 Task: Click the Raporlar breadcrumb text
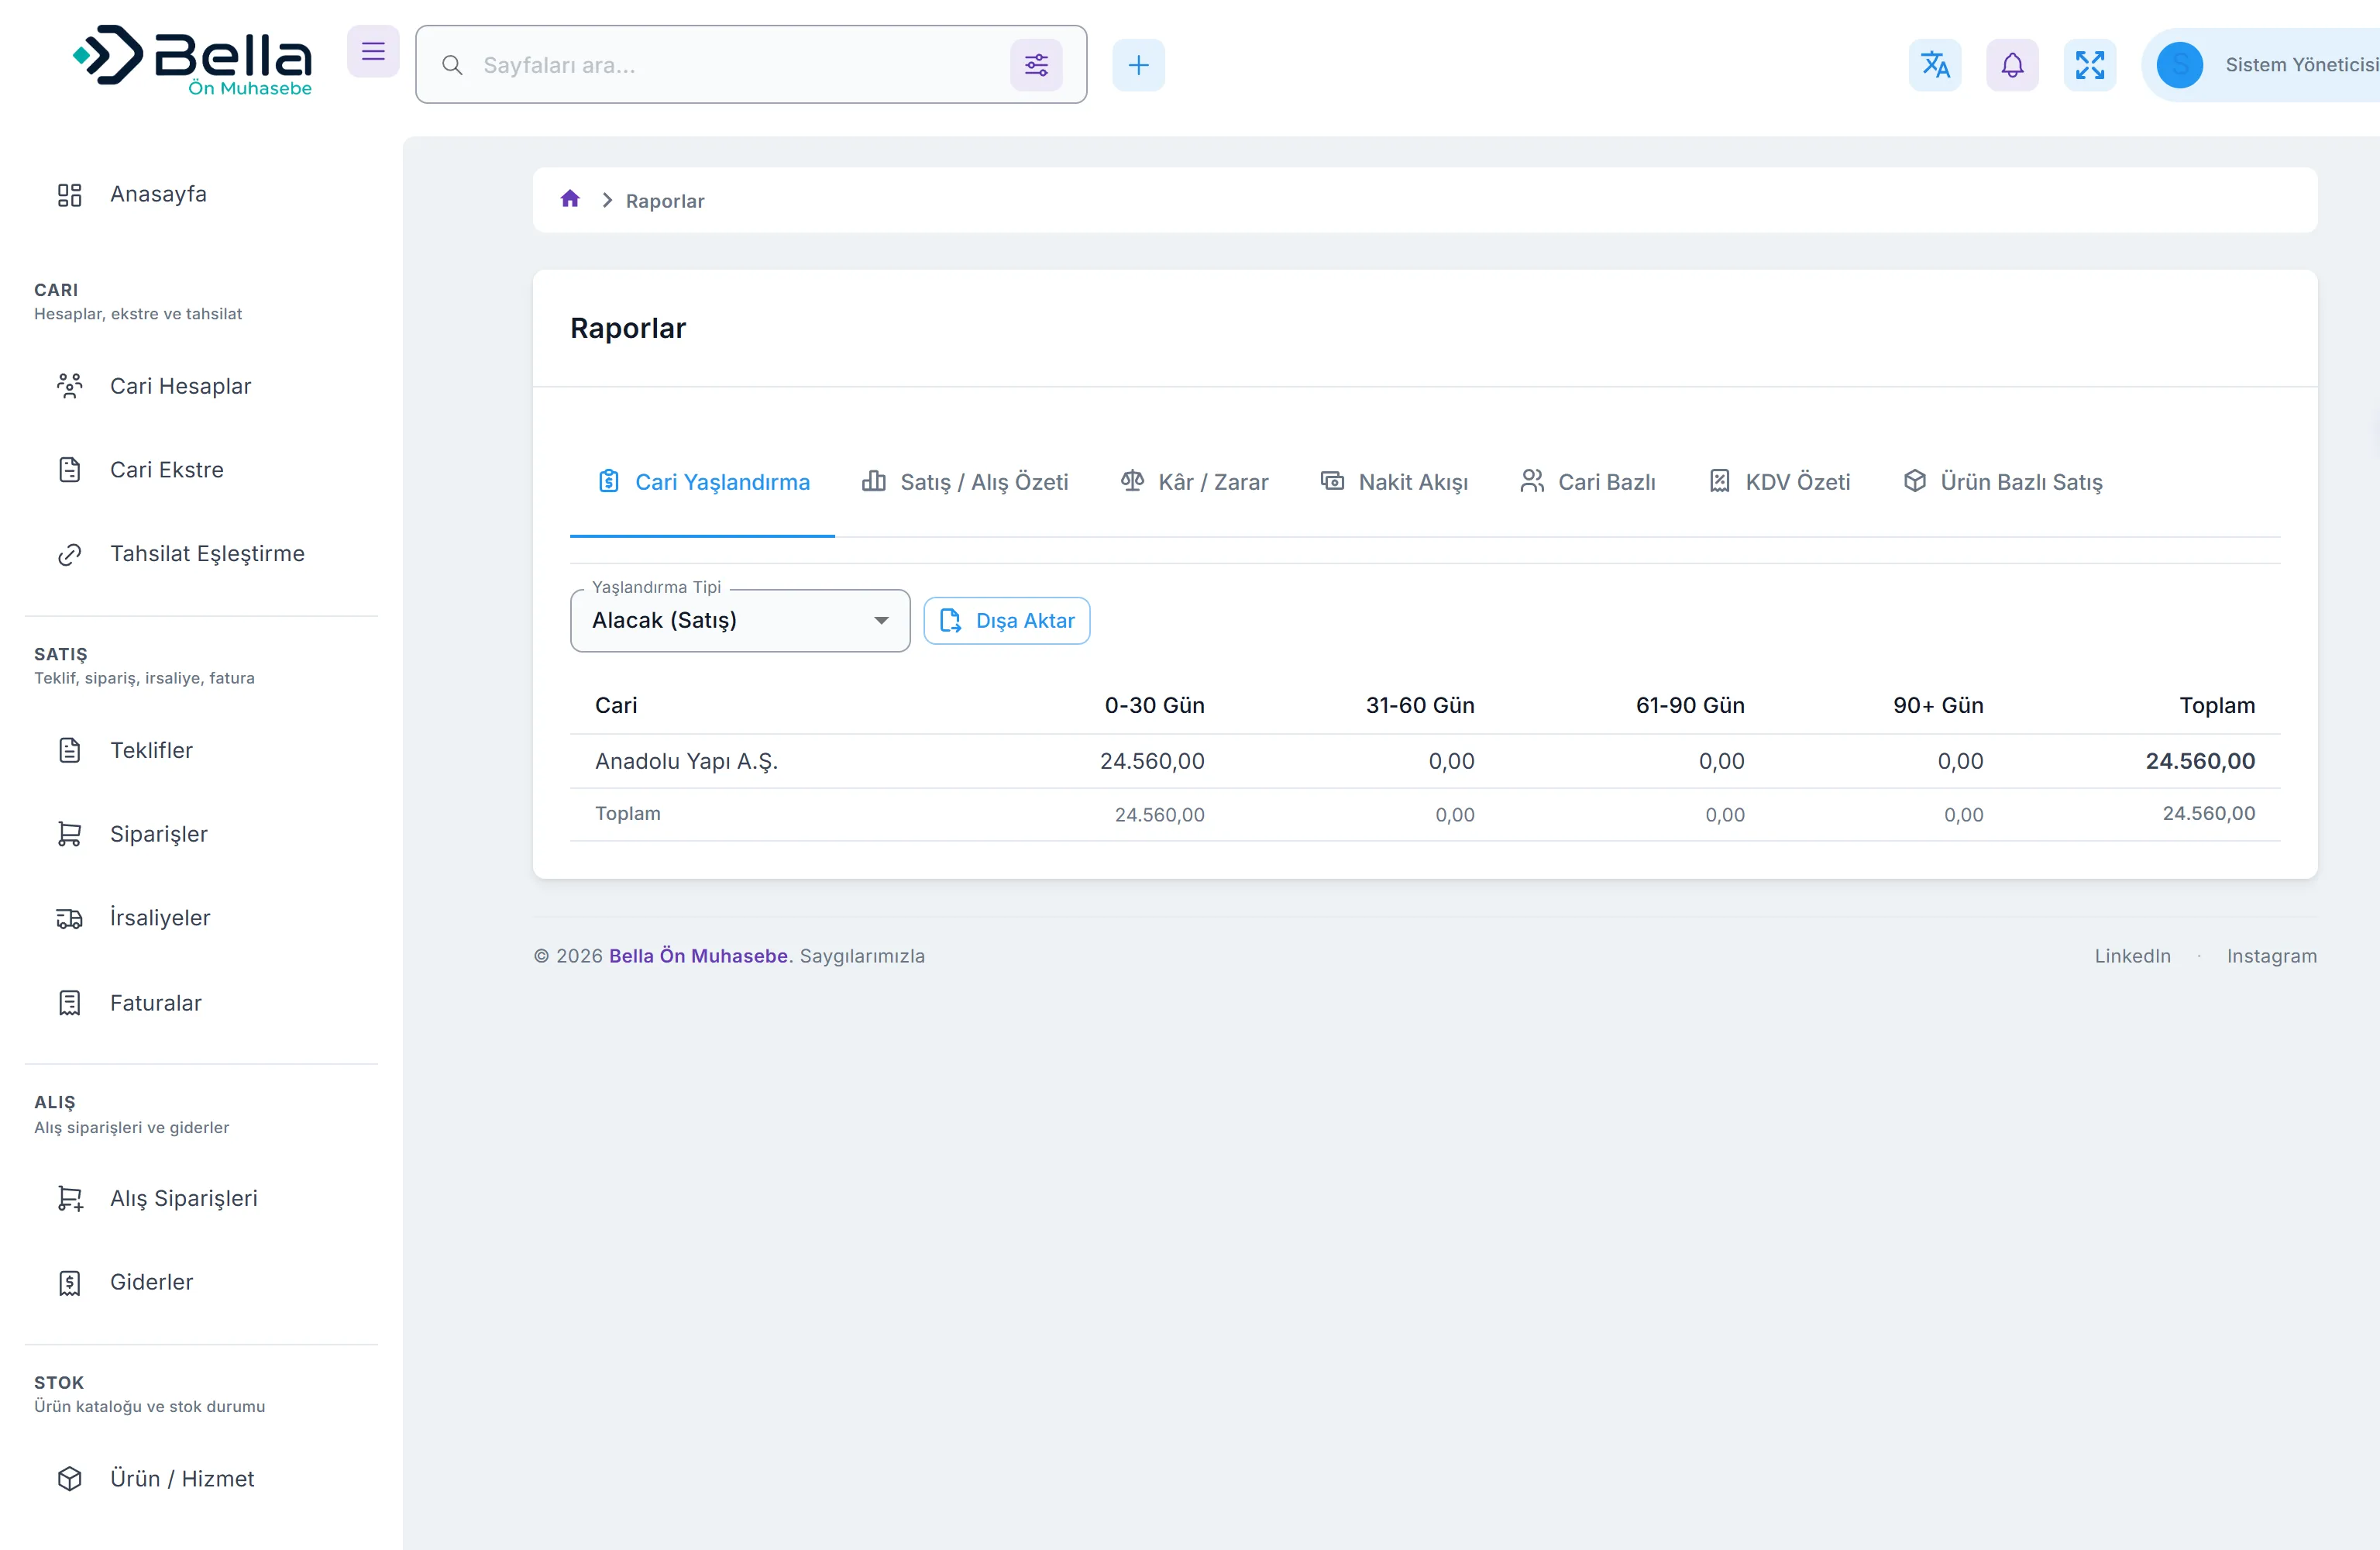(665, 201)
